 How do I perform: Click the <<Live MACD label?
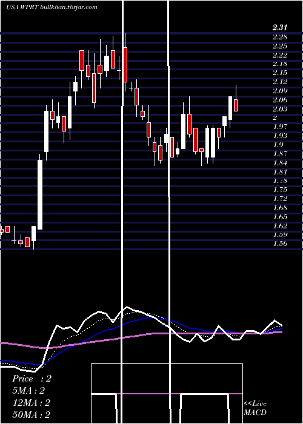[x=255, y=408]
